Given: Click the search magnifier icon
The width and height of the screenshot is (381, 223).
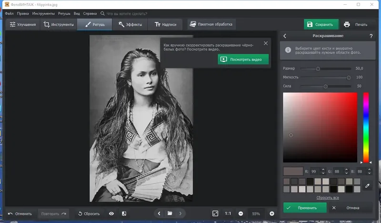Looking at the screenshot, I should 102,13.
